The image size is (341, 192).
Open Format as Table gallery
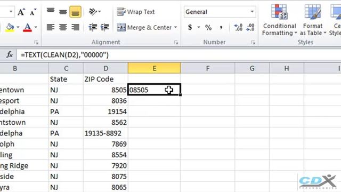pos(313,20)
